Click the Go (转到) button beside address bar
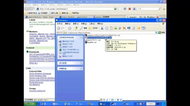 coord(161,32)
